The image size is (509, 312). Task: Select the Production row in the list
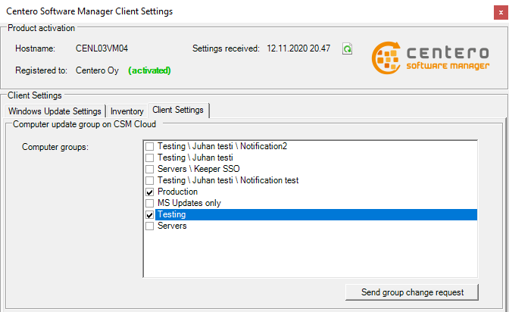(177, 192)
